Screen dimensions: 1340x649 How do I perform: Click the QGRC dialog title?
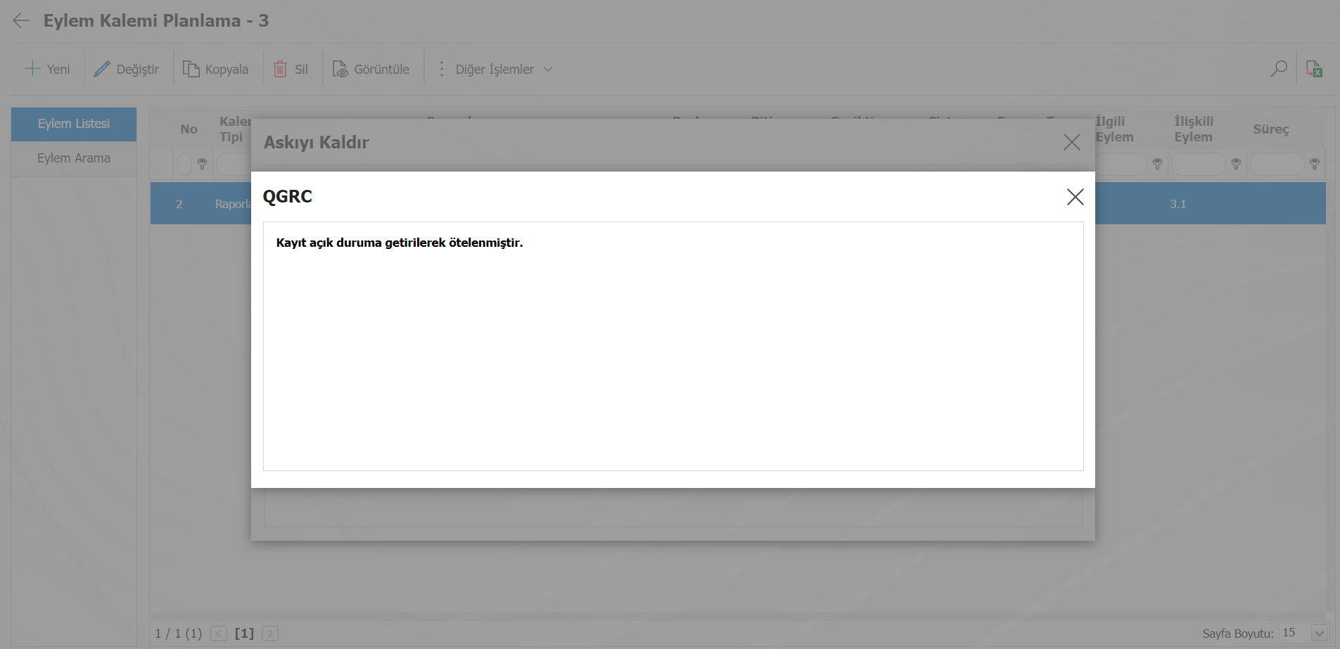[x=288, y=196]
